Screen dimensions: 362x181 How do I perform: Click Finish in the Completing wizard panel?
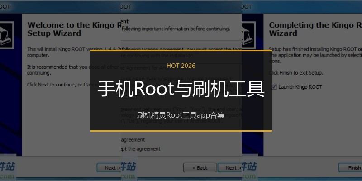click(x=350, y=168)
